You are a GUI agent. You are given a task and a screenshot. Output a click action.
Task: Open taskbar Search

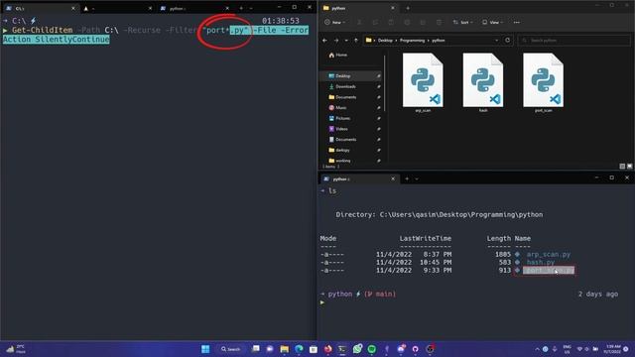coord(231,349)
